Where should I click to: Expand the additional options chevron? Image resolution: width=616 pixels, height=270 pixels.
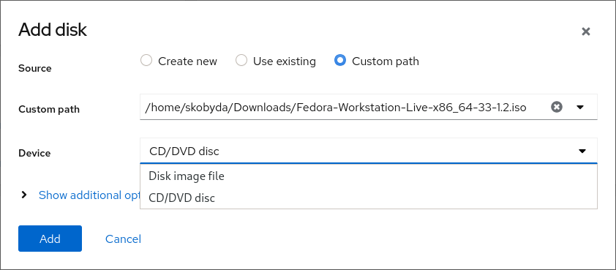24,195
